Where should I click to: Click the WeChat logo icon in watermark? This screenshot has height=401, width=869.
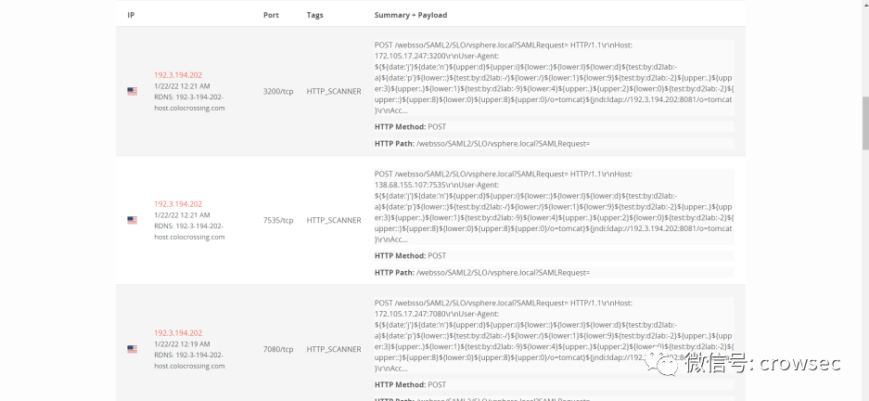[x=662, y=363]
